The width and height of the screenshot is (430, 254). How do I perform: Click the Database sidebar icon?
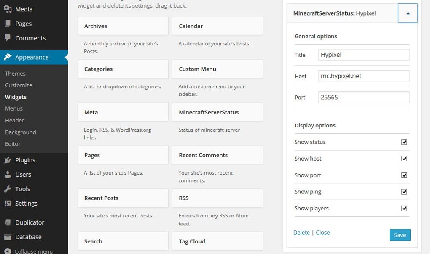pyautogui.click(x=8, y=237)
